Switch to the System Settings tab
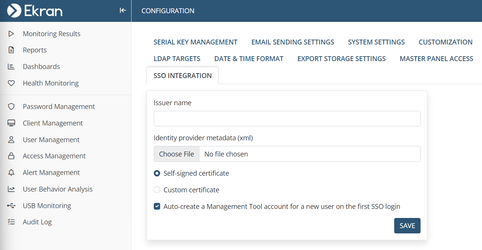The image size is (482, 250). 376,42
